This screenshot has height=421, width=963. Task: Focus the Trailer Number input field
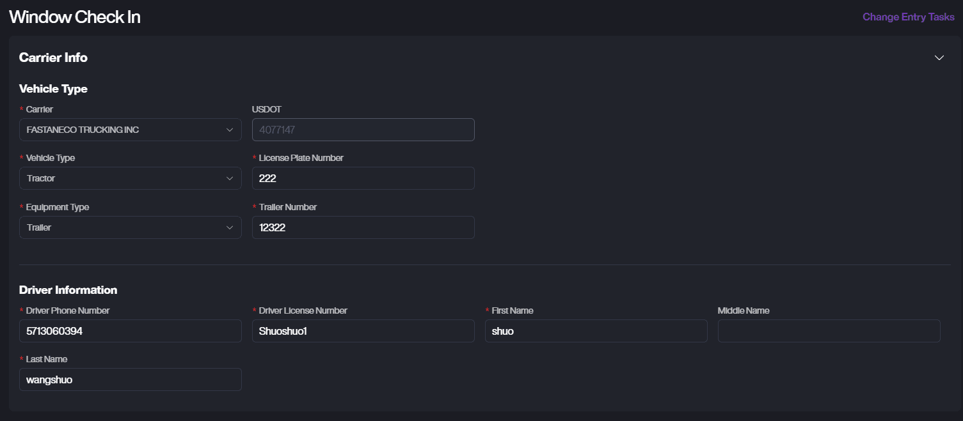coord(363,227)
